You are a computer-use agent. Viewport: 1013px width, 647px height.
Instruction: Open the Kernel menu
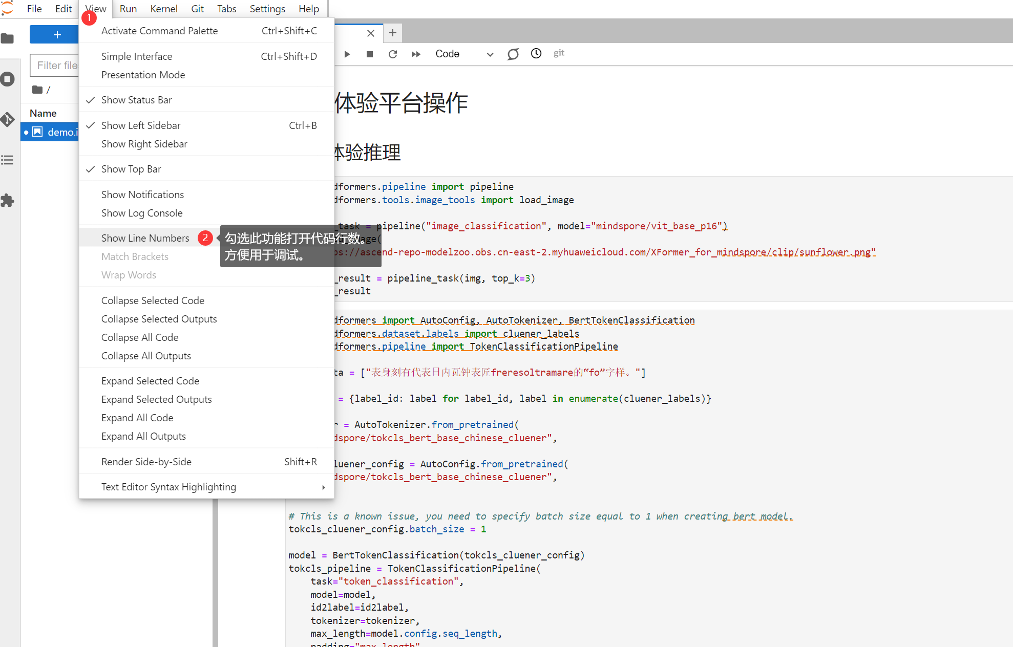click(163, 9)
